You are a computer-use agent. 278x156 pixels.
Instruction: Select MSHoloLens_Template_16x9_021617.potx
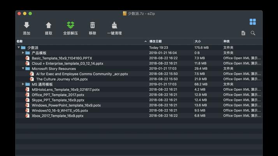click(x=65, y=90)
